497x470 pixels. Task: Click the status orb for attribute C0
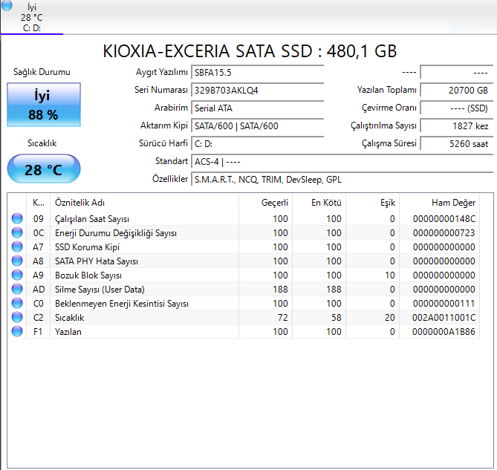tap(17, 303)
